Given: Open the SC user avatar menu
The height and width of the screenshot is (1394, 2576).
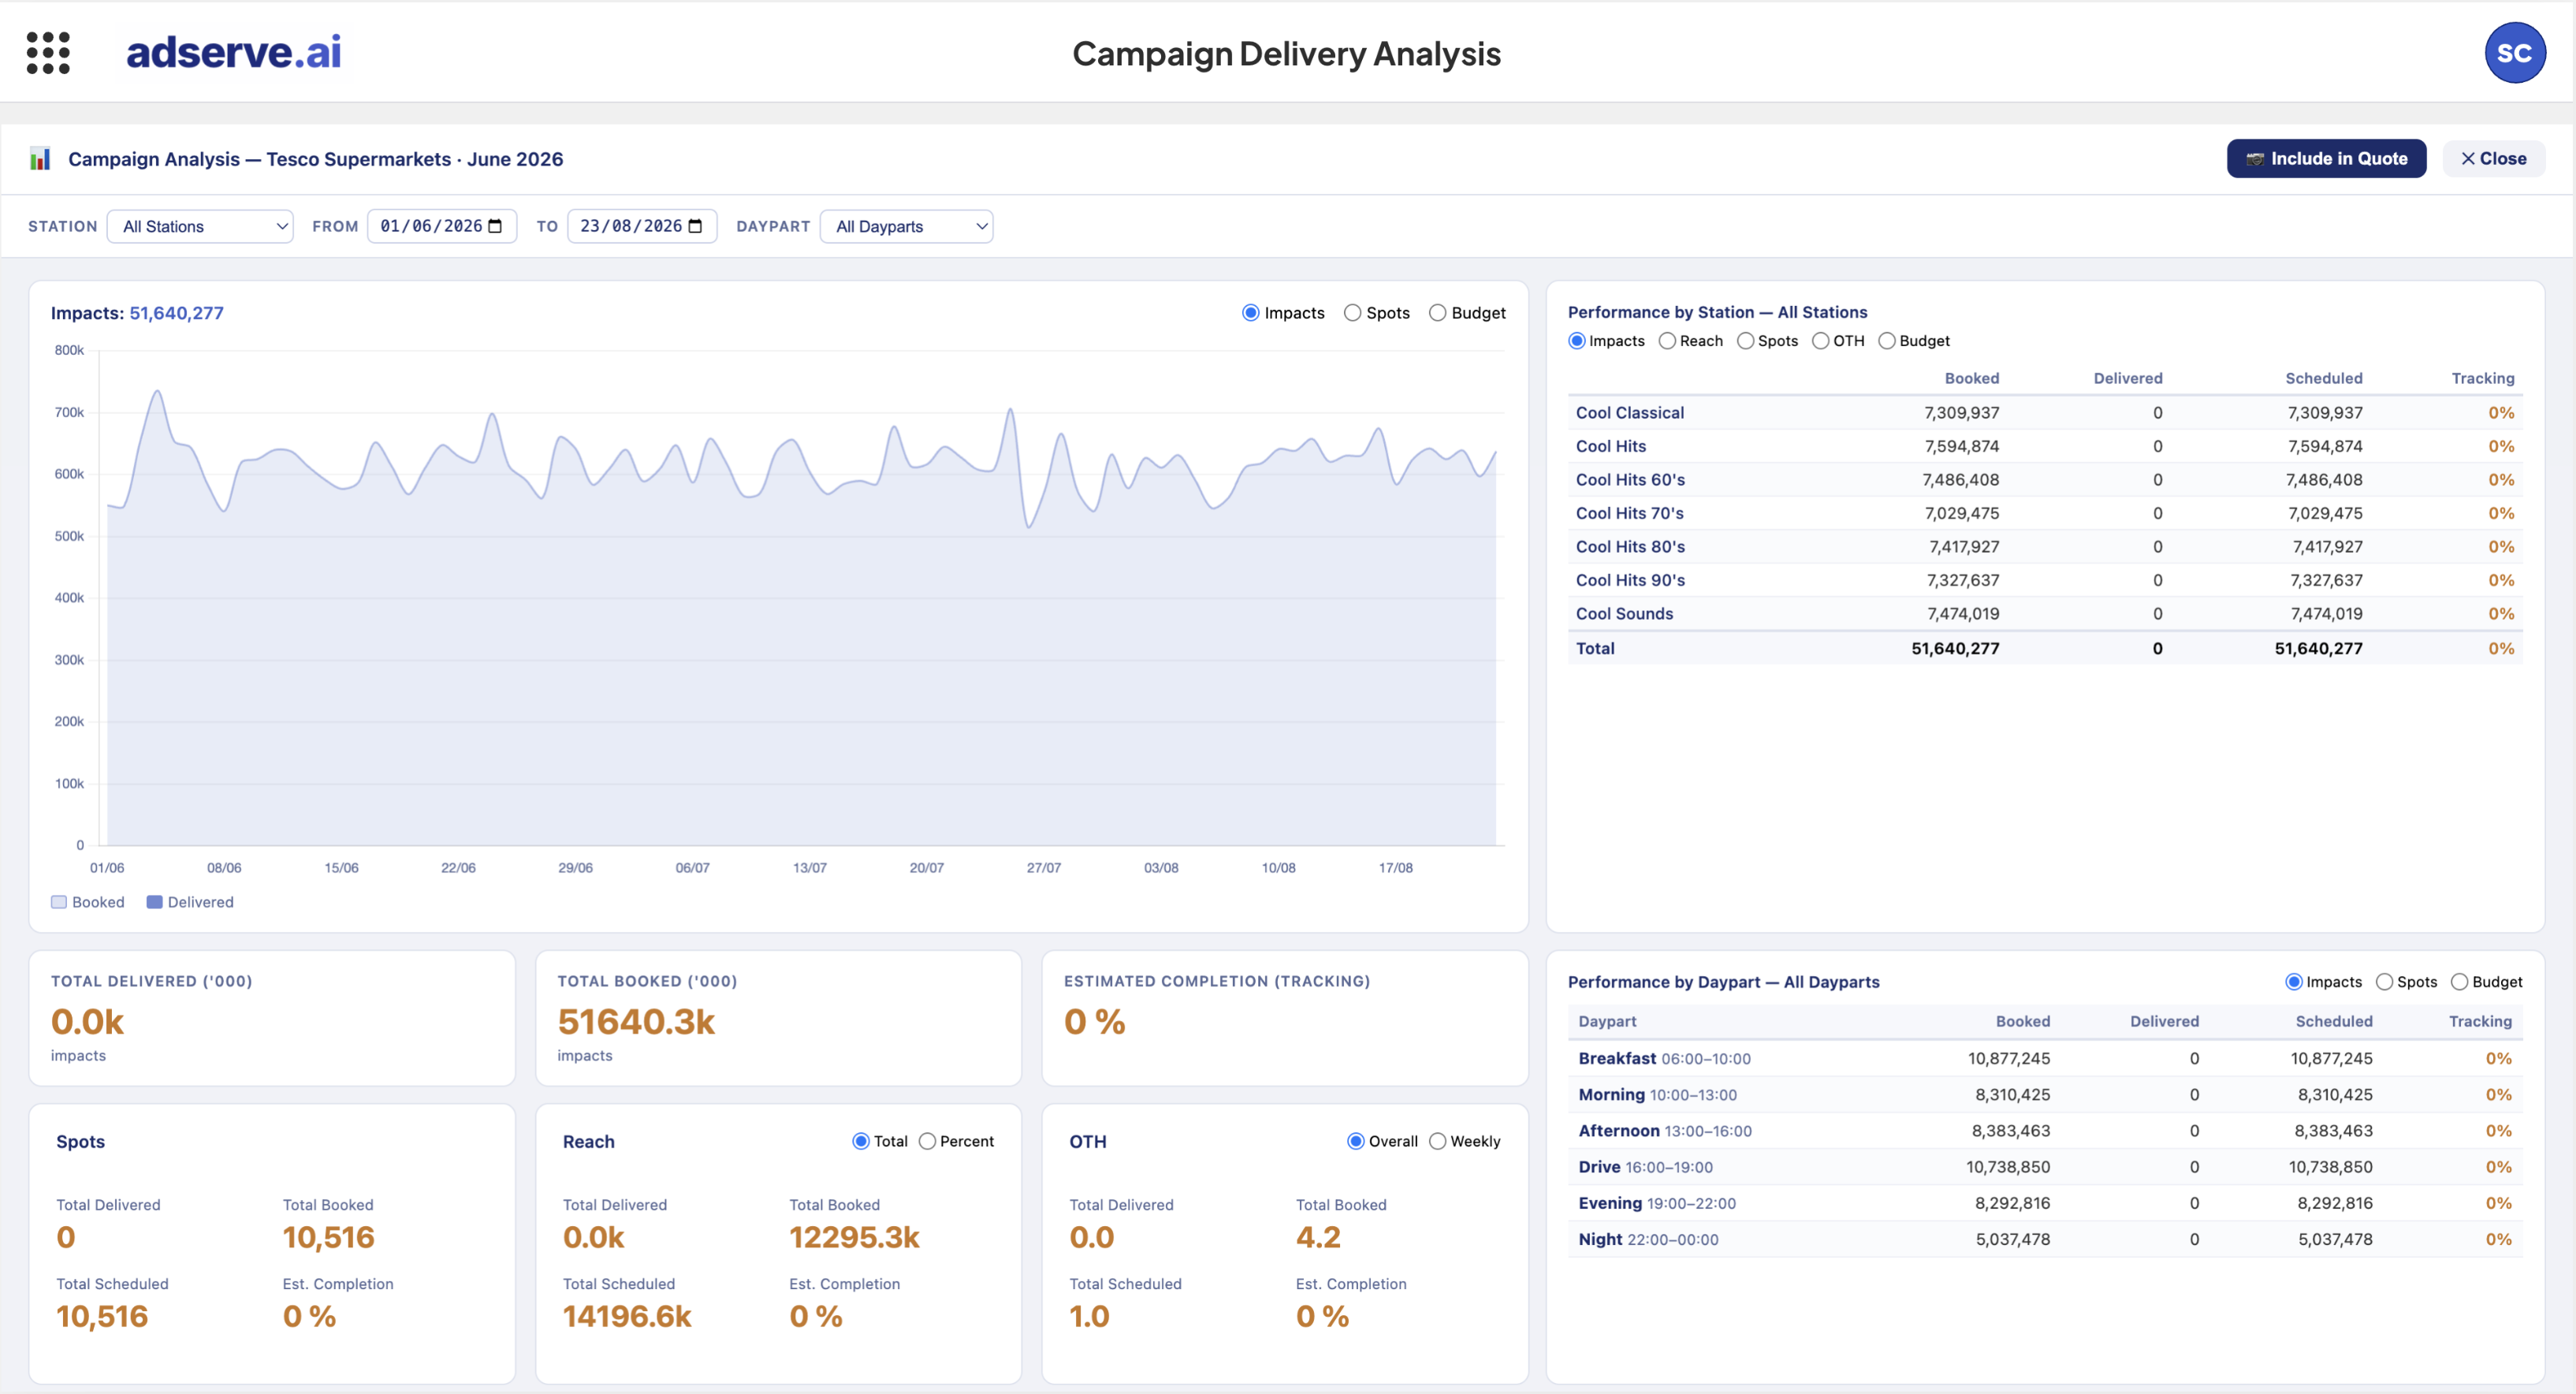Looking at the screenshot, I should pos(2514,53).
